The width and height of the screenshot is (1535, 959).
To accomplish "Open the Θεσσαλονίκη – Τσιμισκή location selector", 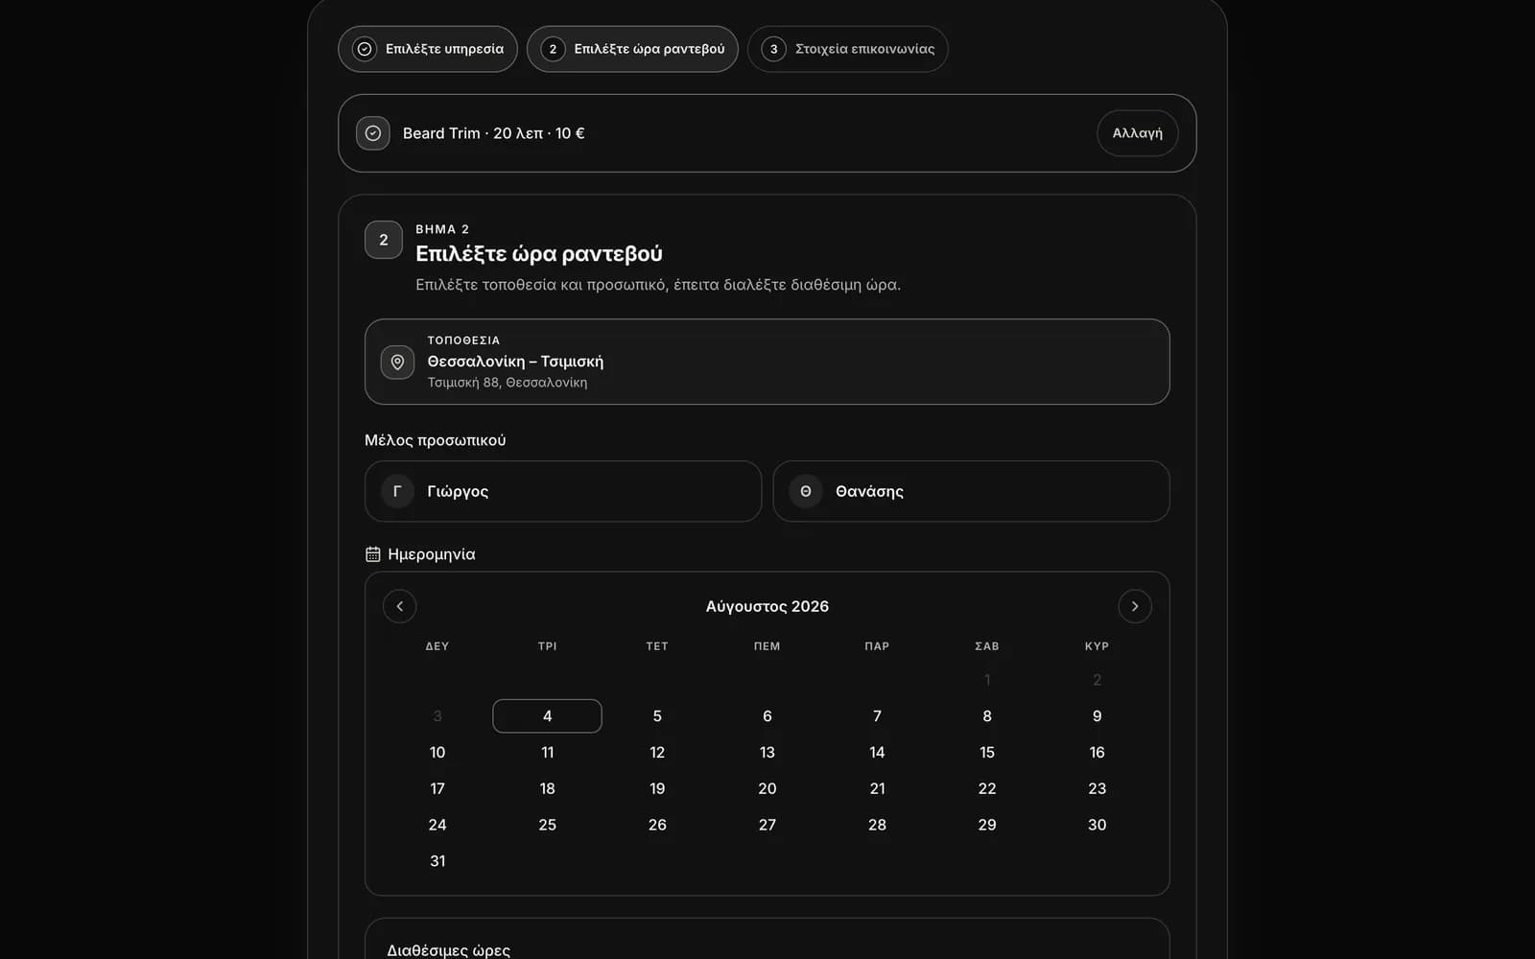I will (x=767, y=362).
